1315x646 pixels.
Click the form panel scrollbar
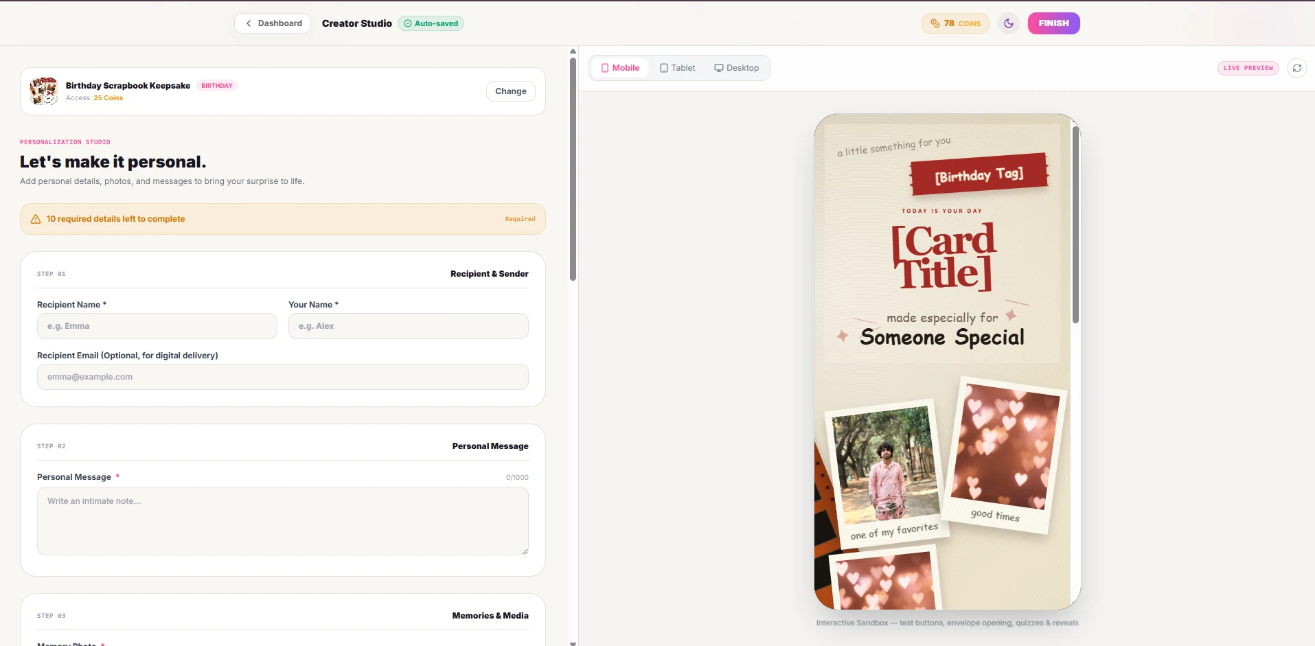click(x=573, y=169)
